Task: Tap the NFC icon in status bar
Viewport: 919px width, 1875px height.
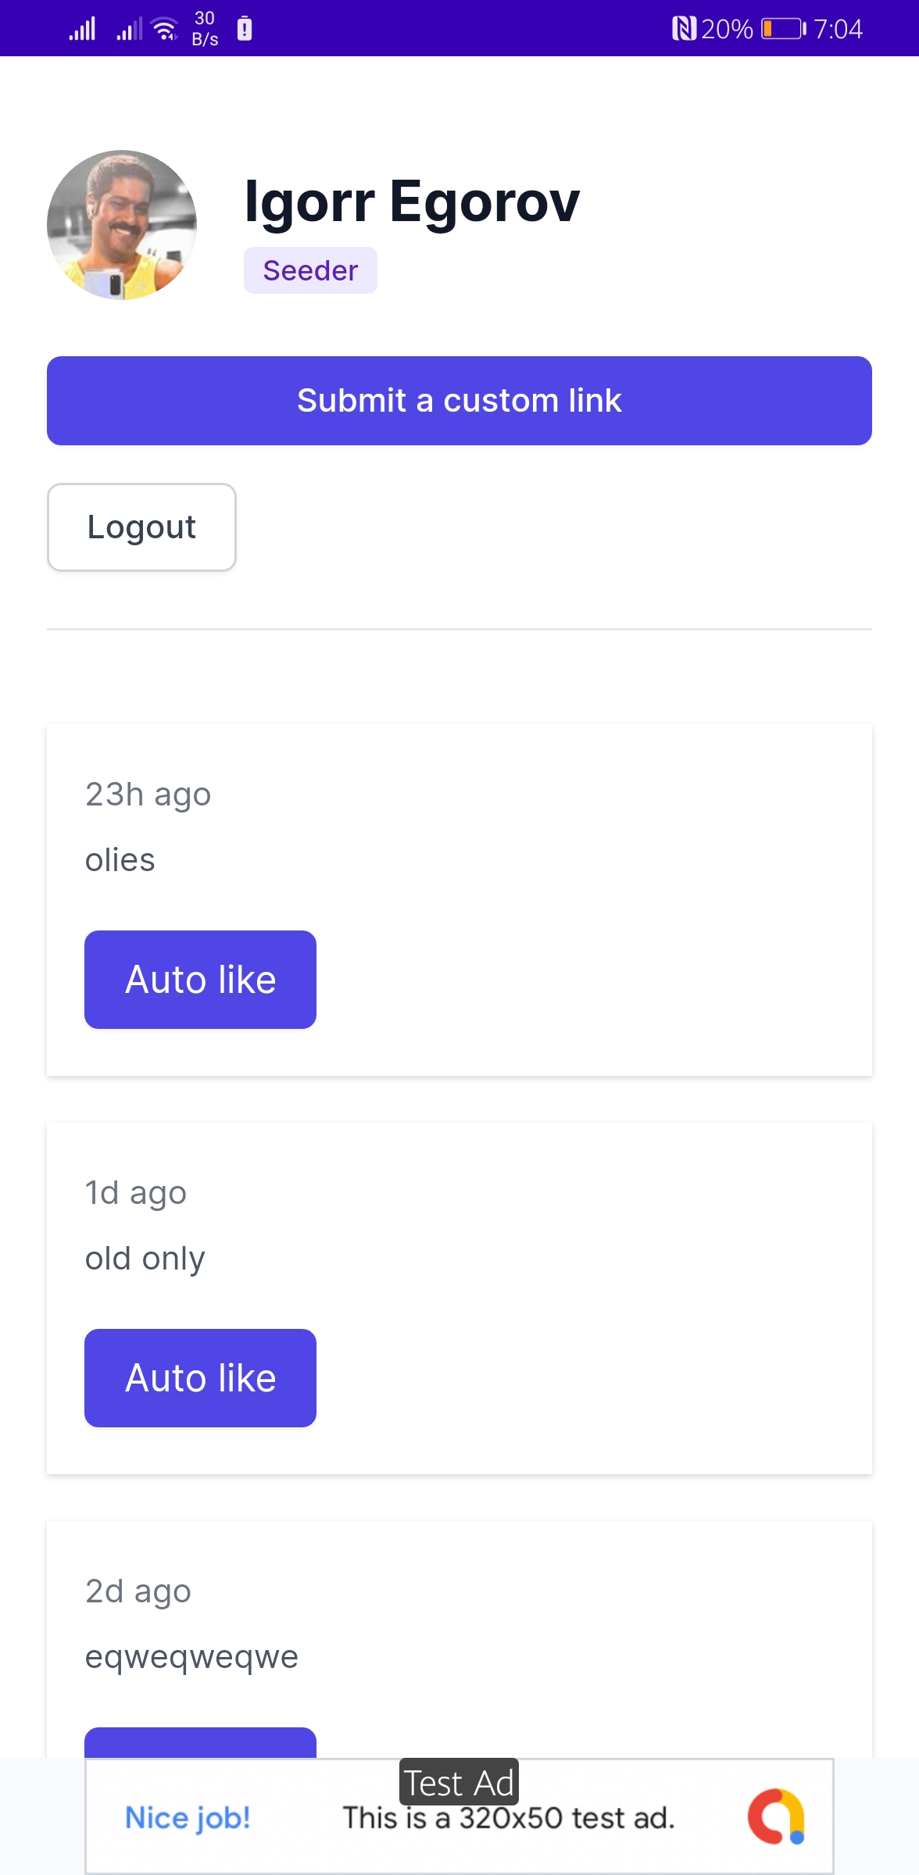Action: (684, 29)
